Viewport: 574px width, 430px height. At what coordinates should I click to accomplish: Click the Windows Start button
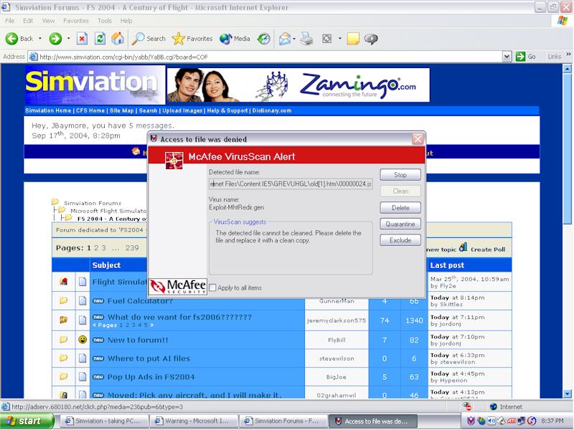tap(27, 421)
